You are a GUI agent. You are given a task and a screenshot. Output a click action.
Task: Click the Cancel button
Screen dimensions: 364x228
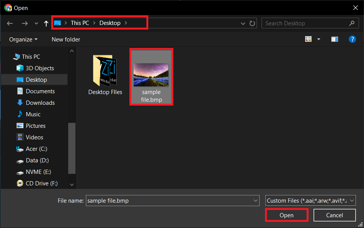[334, 215]
